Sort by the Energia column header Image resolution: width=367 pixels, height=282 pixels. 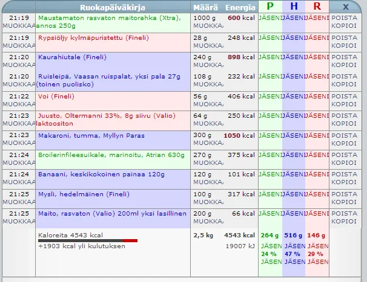pyautogui.click(x=240, y=7)
